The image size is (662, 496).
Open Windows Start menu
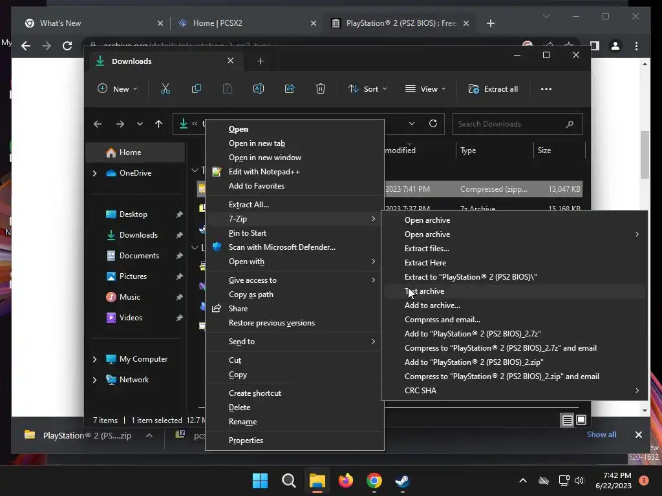coord(260,480)
